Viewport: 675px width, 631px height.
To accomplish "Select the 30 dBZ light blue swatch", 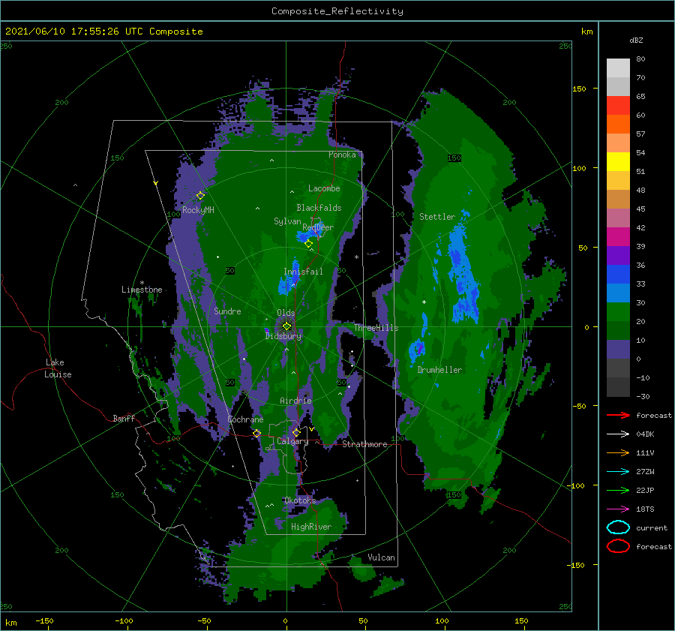I will tap(618, 293).
